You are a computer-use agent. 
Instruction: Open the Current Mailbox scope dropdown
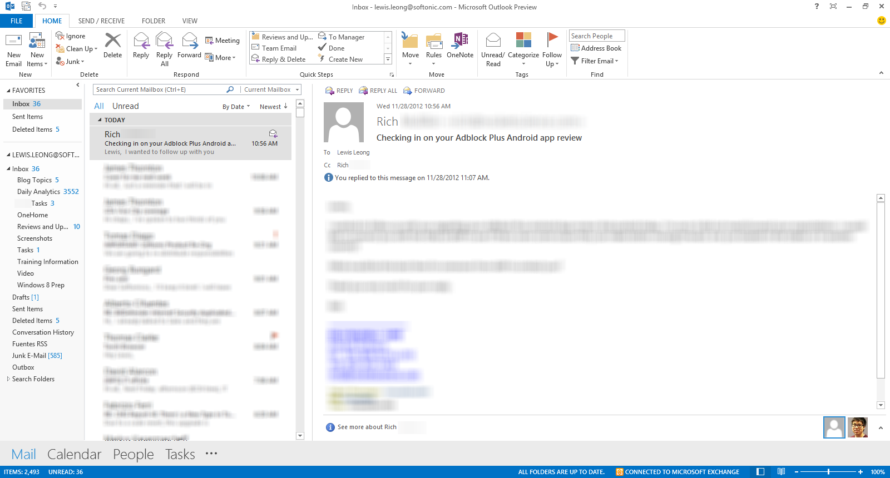(271, 89)
